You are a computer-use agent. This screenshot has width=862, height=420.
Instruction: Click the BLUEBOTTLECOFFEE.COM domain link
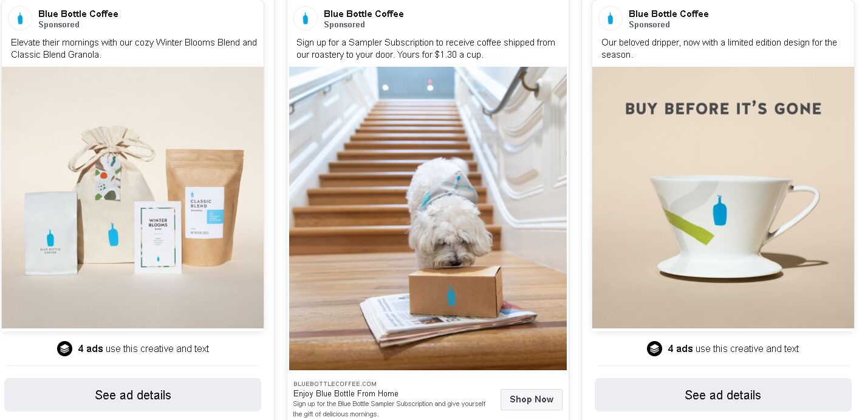(x=335, y=384)
